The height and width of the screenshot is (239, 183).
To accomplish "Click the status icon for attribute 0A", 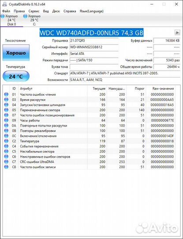I will coord(6,125).
